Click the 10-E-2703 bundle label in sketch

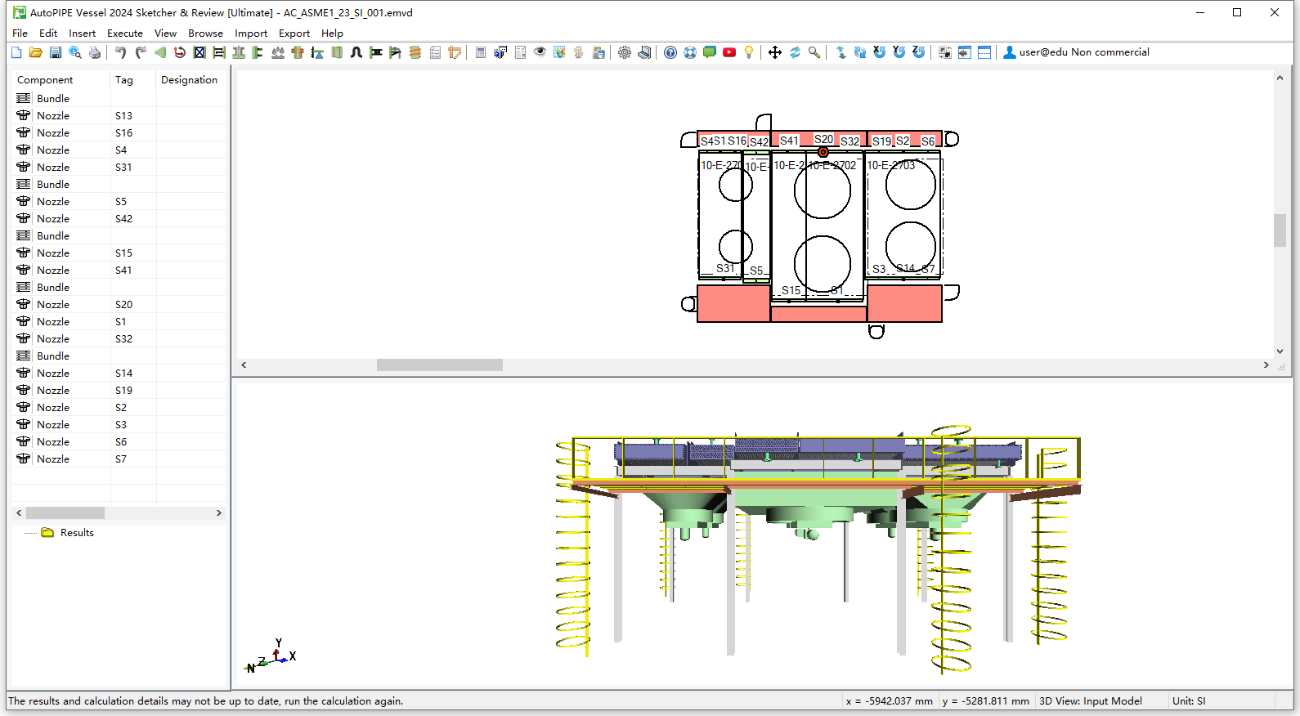tap(891, 165)
